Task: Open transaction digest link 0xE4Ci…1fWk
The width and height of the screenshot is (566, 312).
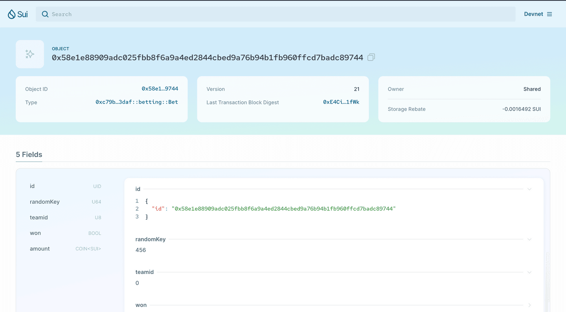Action: 341,102
